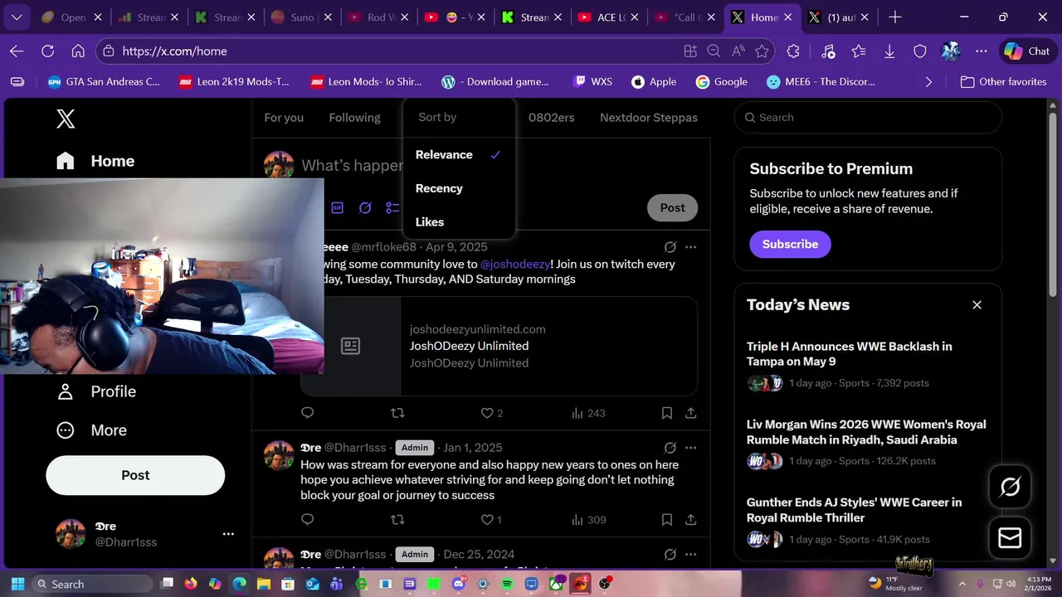Image resolution: width=1062 pixels, height=597 pixels.
Task: Reply to the mrfloke68 post
Action: pos(307,413)
